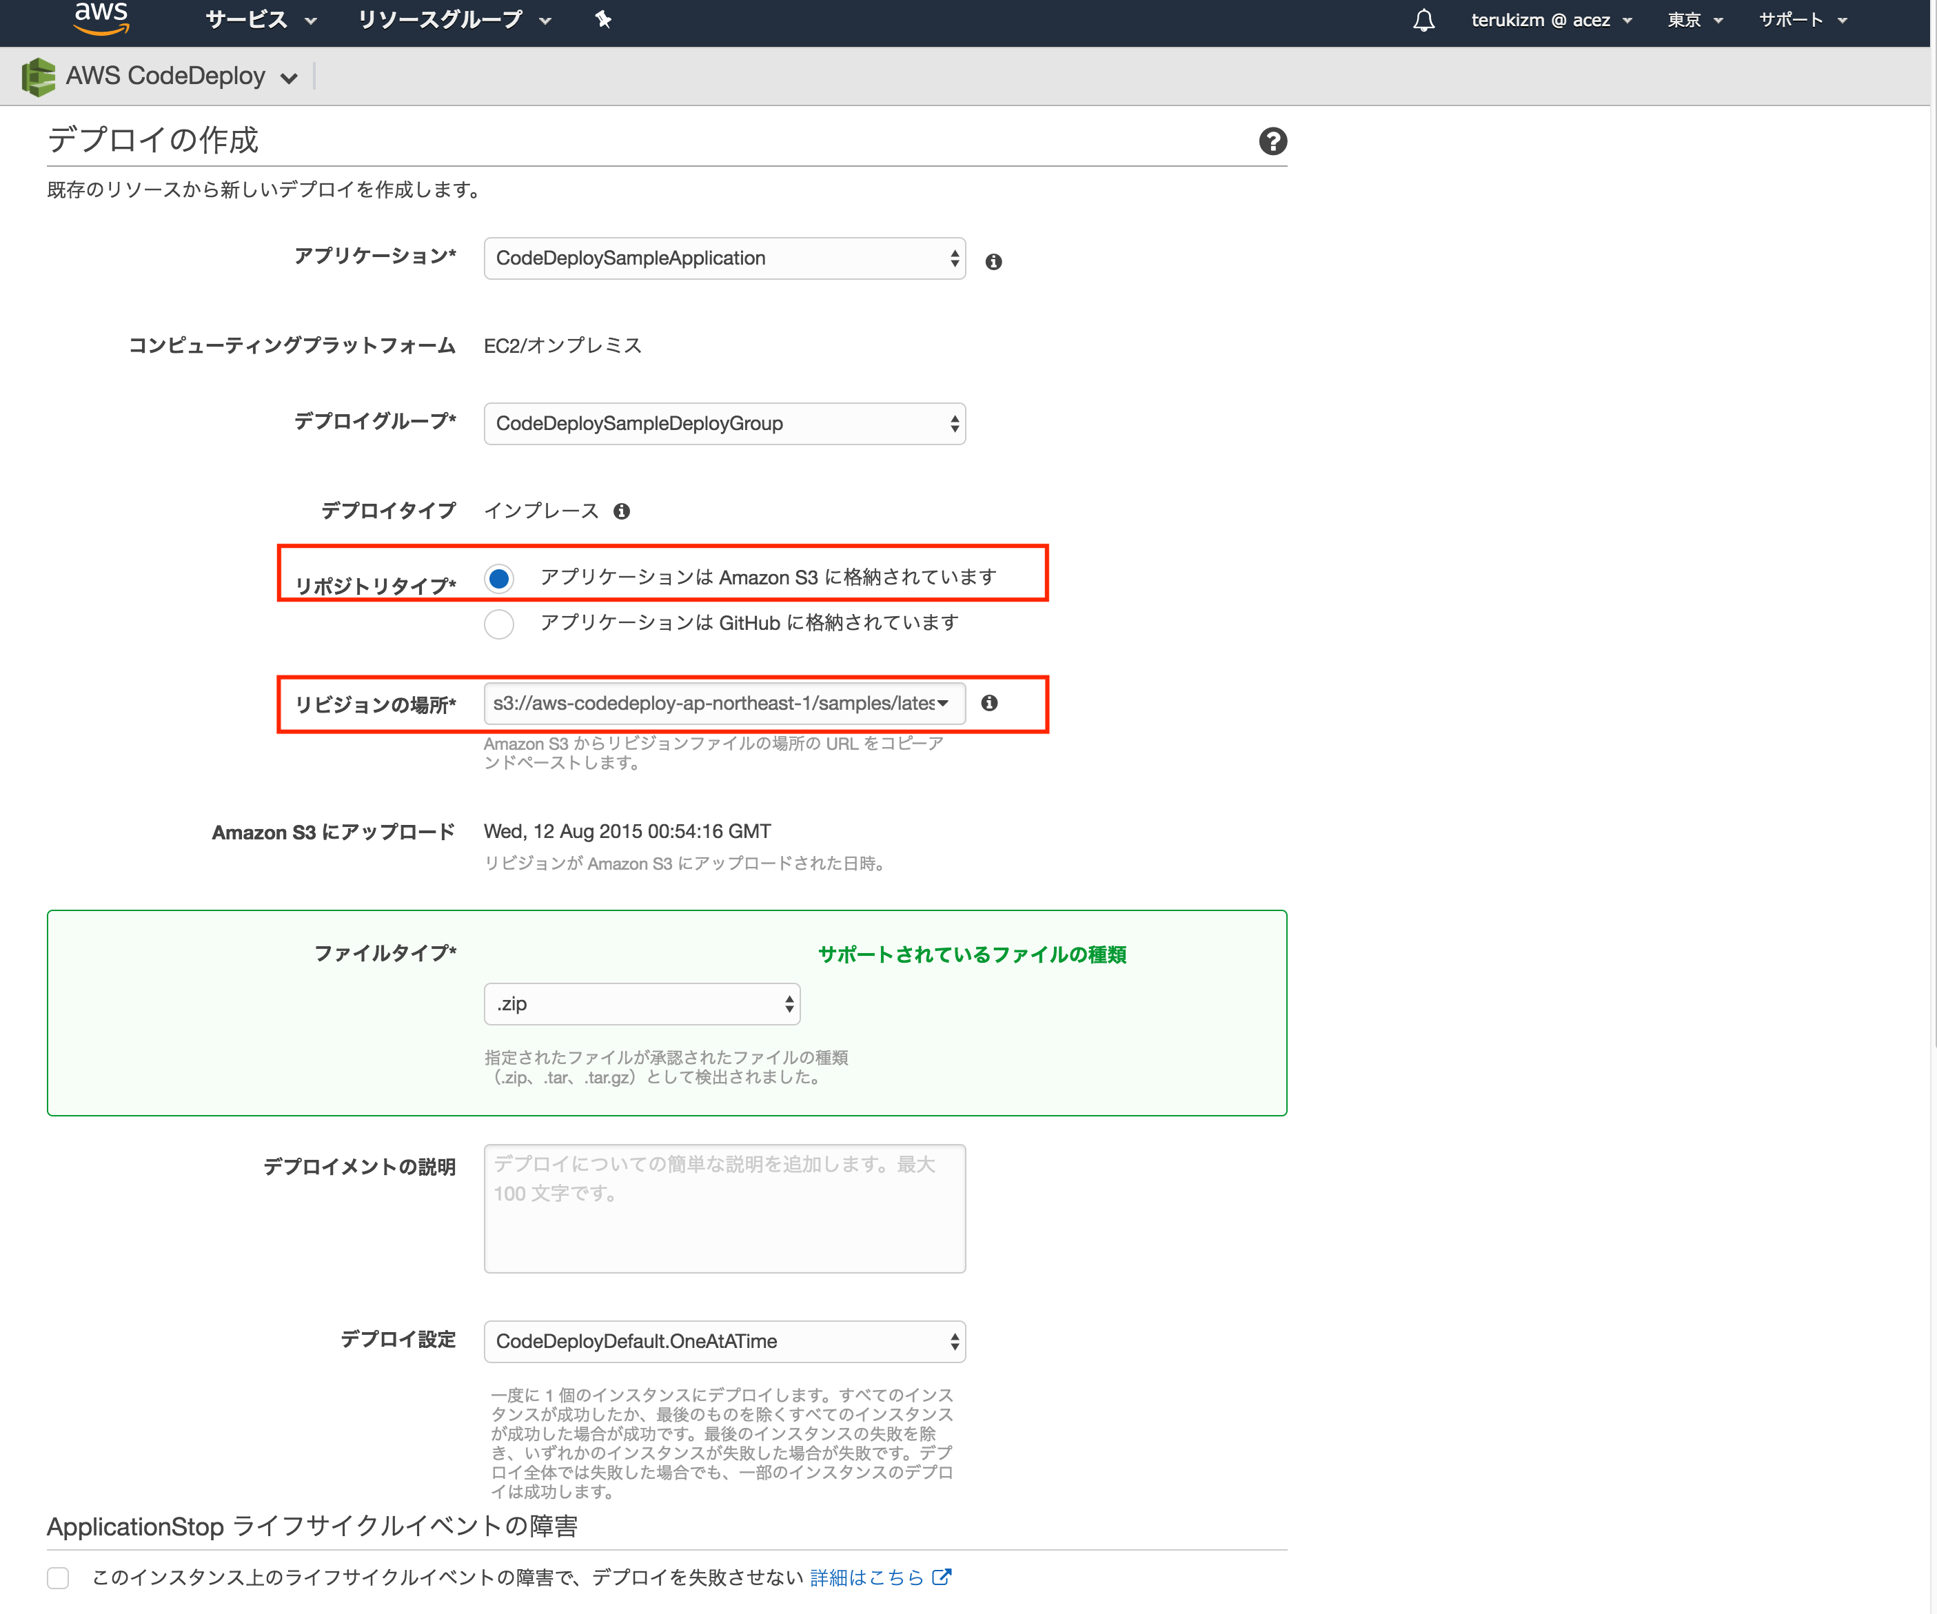
Task: Open the .zip file type dropdown
Action: tap(641, 1003)
